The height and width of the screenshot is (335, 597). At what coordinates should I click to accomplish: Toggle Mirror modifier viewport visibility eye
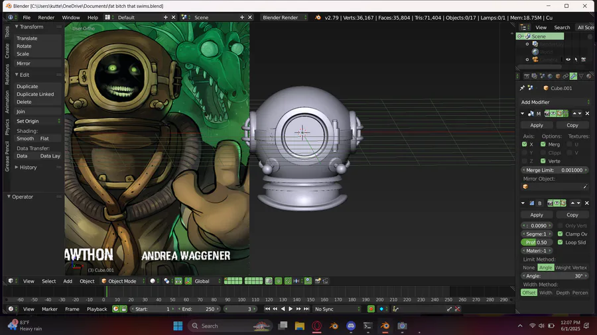[553, 113]
